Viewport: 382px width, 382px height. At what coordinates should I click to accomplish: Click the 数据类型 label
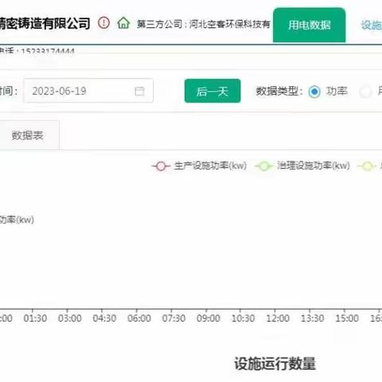279,92
